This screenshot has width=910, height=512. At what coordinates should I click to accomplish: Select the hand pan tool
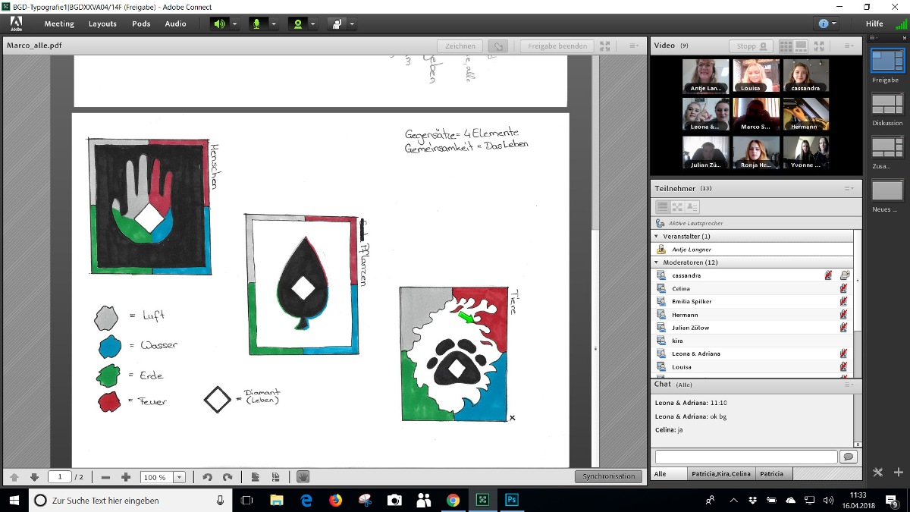pyautogui.click(x=303, y=477)
